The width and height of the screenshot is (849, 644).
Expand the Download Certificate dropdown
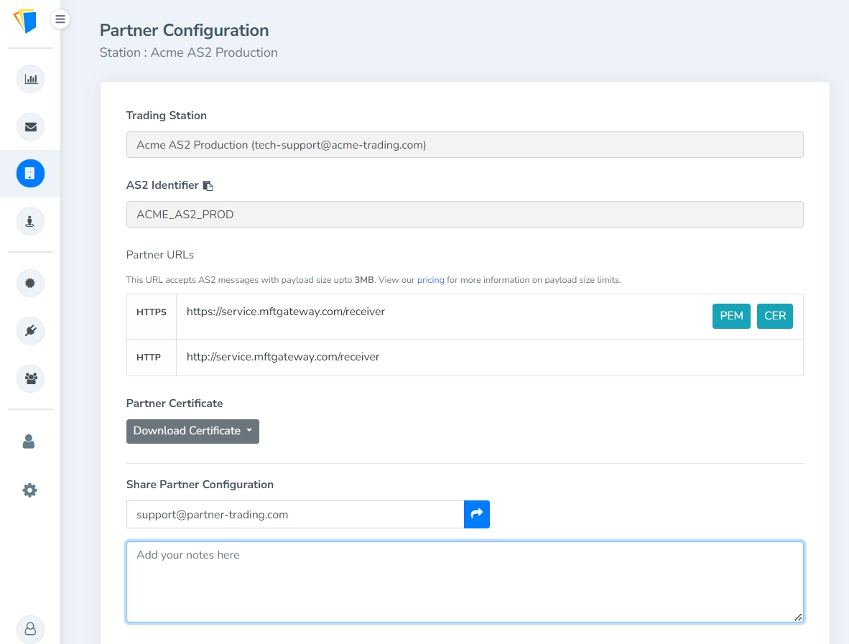(x=192, y=431)
